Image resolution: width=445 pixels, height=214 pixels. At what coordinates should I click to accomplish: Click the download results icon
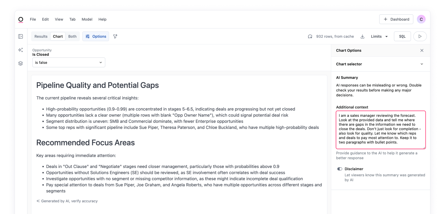click(362, 37)
